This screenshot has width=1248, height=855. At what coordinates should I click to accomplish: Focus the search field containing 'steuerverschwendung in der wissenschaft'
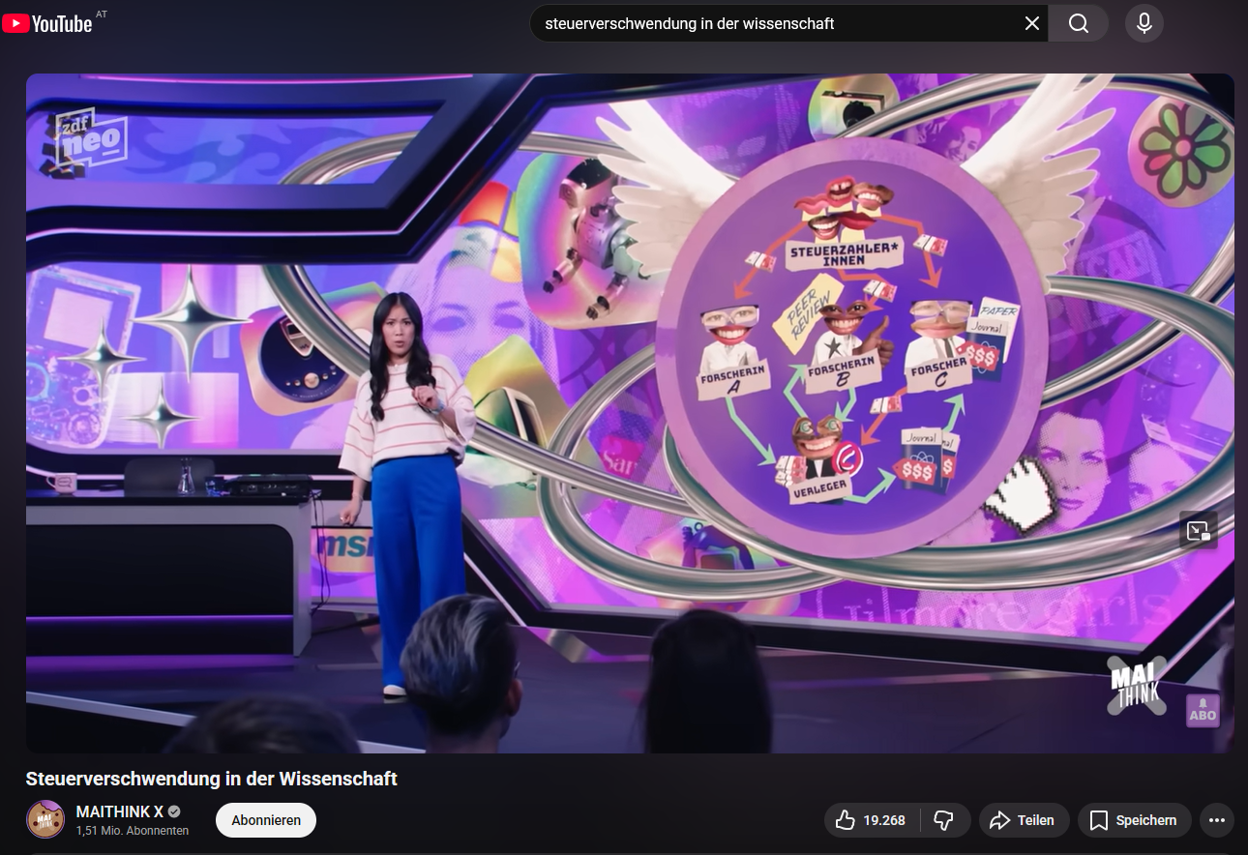coord(774,23)
